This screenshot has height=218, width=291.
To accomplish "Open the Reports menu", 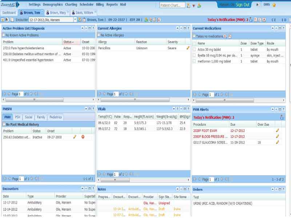I will pos(112,4).
